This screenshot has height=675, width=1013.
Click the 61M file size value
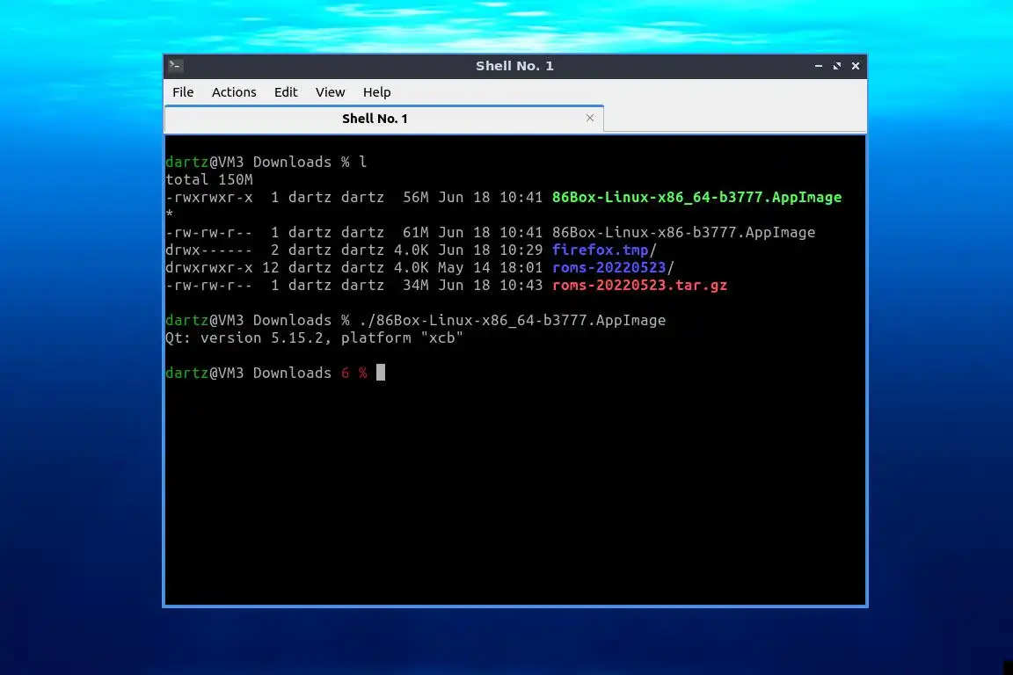pyautogui.click(x=415, y=233)
